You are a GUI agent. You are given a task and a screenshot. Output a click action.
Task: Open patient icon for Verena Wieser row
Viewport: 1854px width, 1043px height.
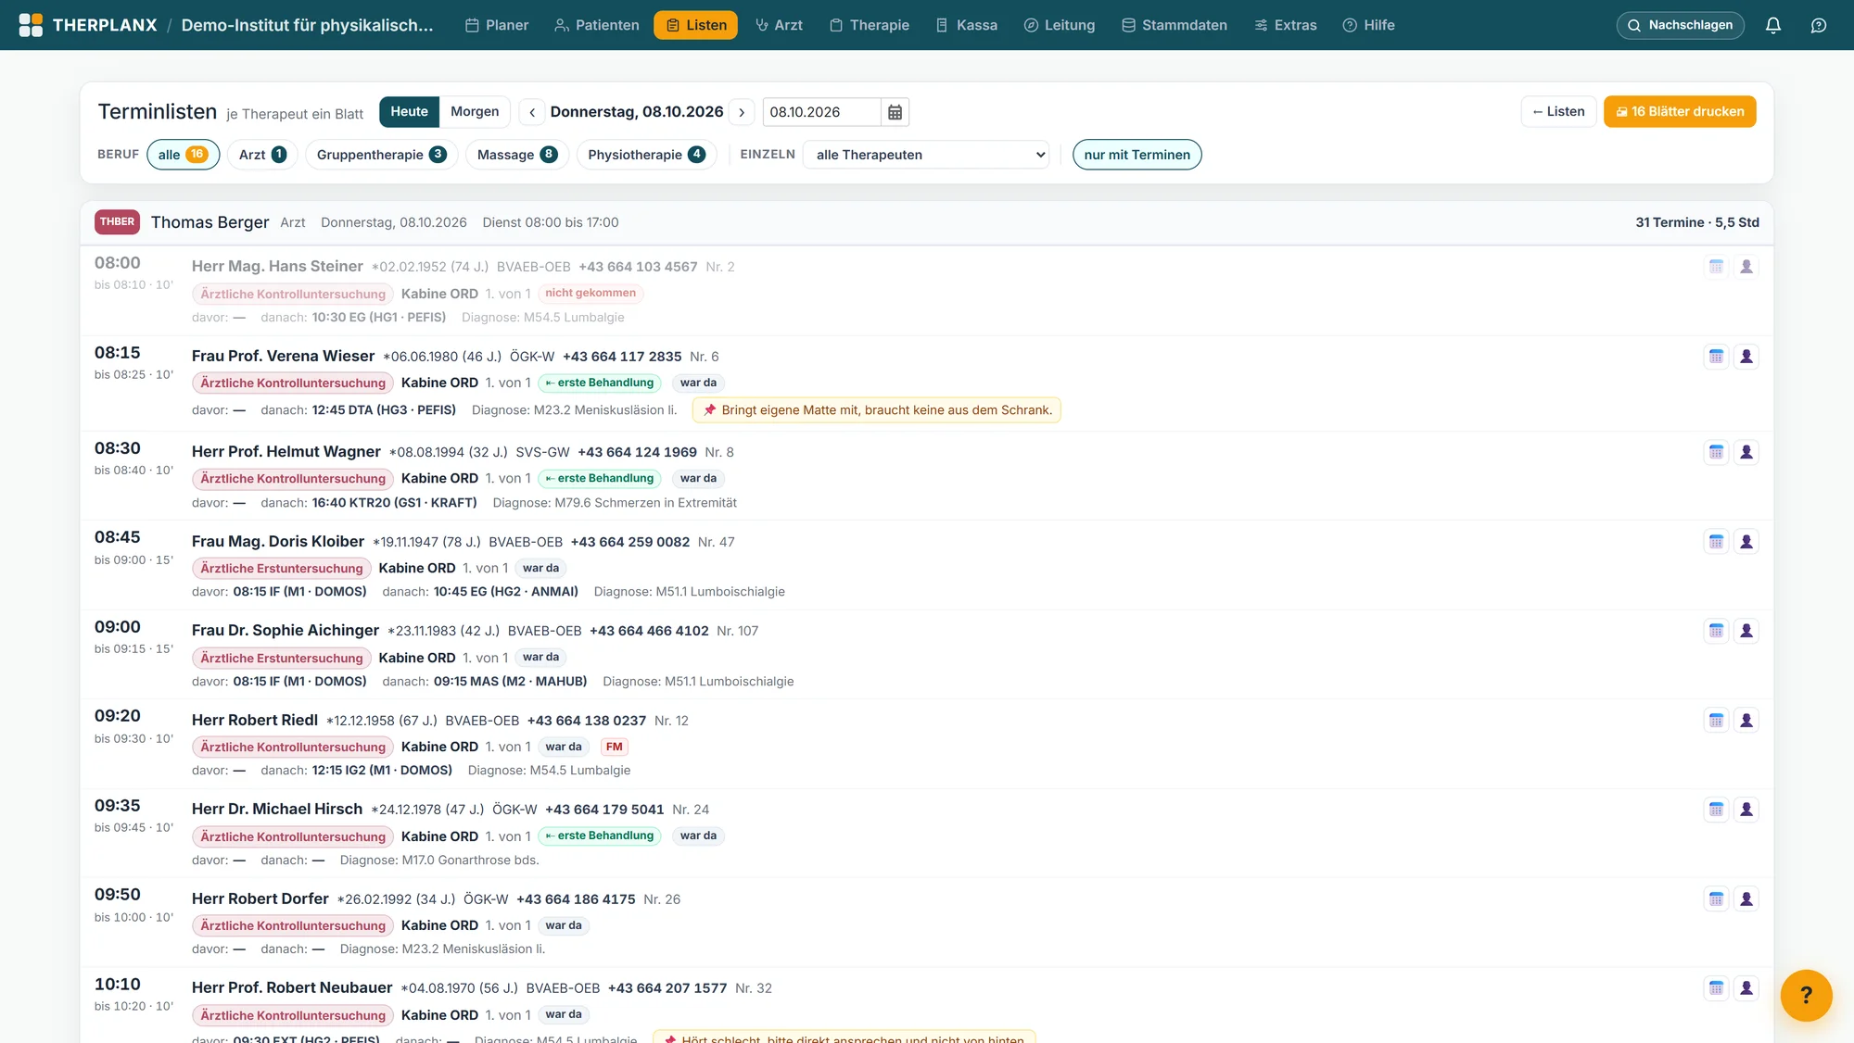coord(1746,357)
